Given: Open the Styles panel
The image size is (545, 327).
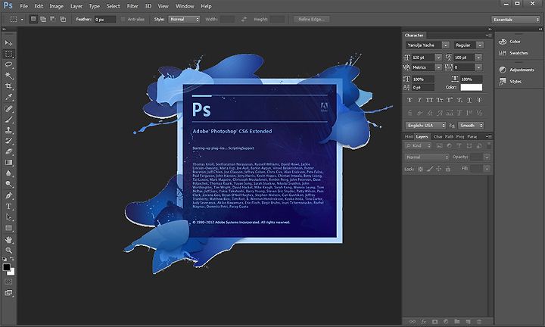Looking at the screenshot, I should 510,82.
